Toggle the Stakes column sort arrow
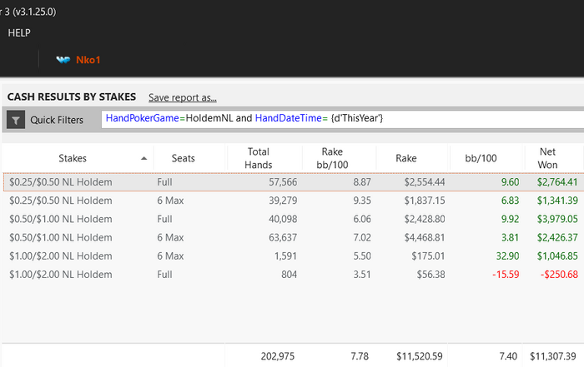Screen dimensions: 584x367 [143, 158]
